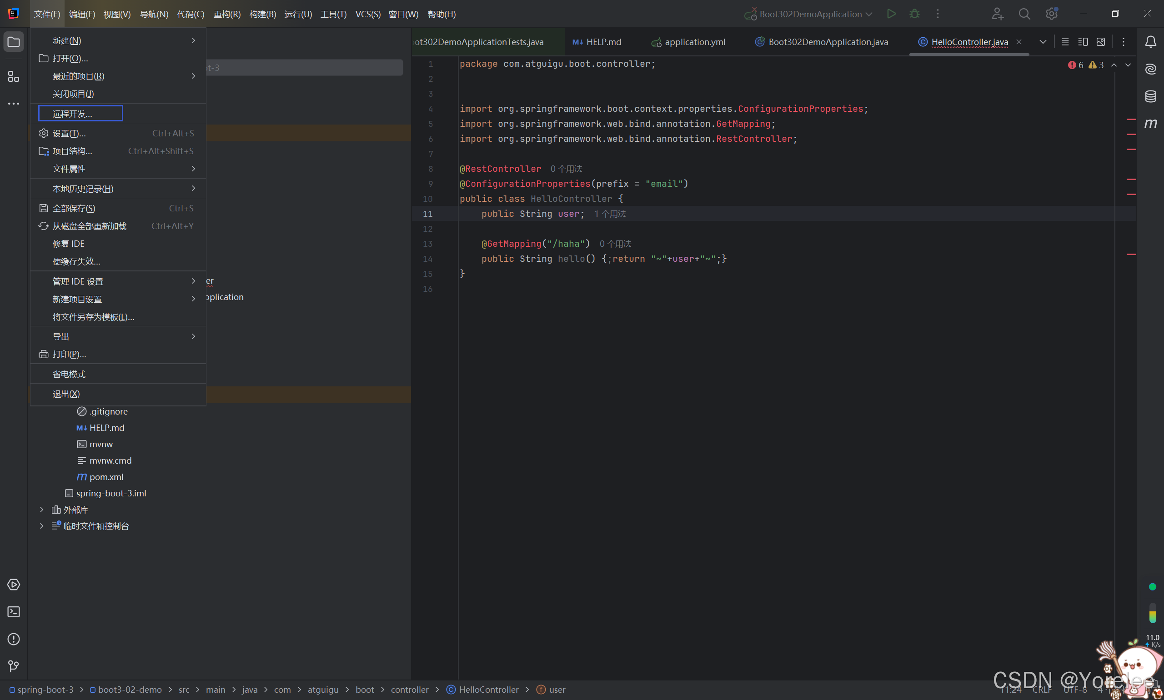
Task: Open the Database tool window icon
Action: click(x=1151, y=96)
